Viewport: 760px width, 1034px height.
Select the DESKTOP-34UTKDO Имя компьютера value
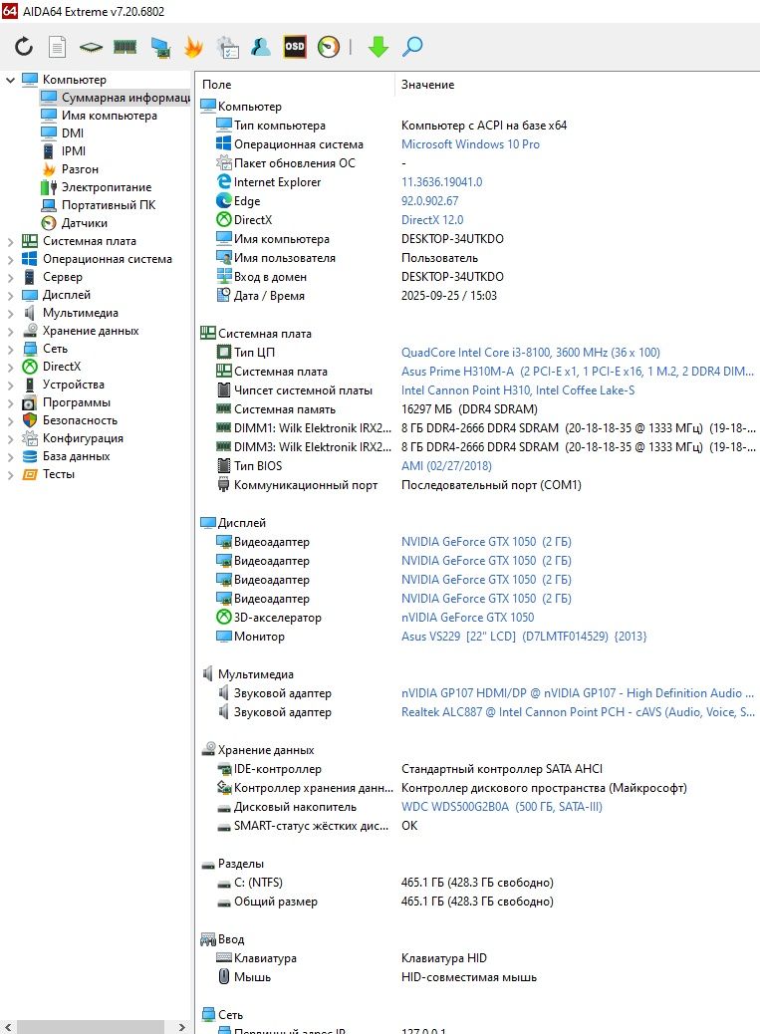click(452, 239)
